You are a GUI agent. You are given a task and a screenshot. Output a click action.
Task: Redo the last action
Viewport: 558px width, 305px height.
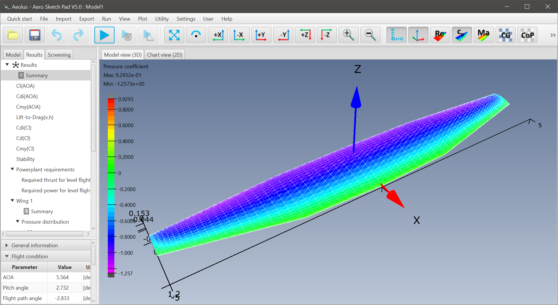[78, 35]
